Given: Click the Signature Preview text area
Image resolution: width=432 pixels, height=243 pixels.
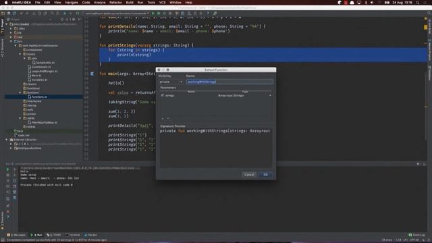Looking at the screenshot, I should 216,148.
